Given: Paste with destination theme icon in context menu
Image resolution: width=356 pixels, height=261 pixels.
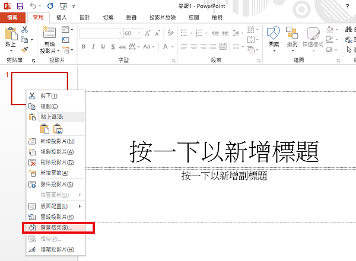Looking at the screenshot, I should [44, 129].
